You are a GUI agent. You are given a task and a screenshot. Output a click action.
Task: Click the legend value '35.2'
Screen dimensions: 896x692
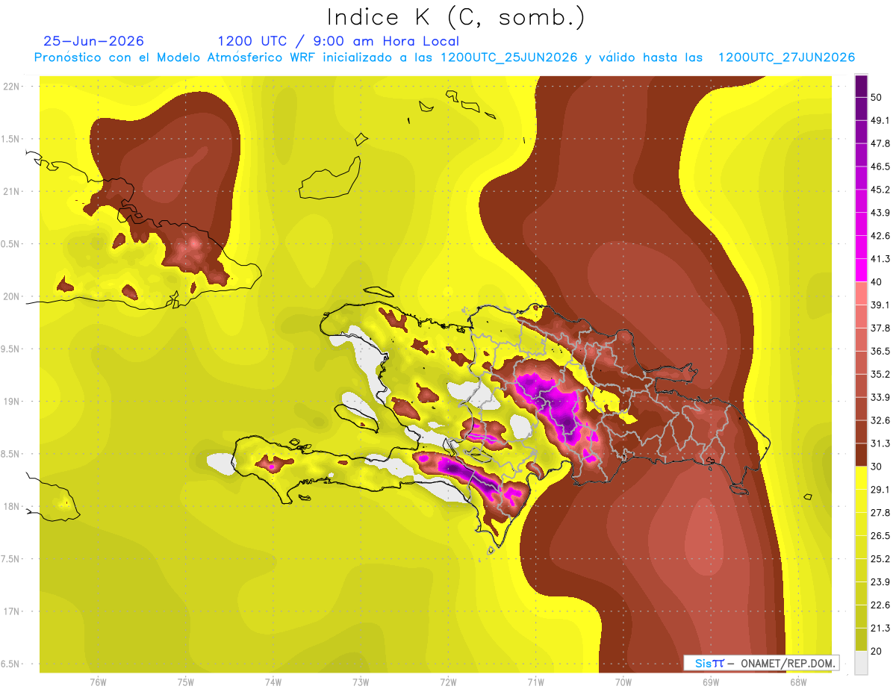click(880, 374)
